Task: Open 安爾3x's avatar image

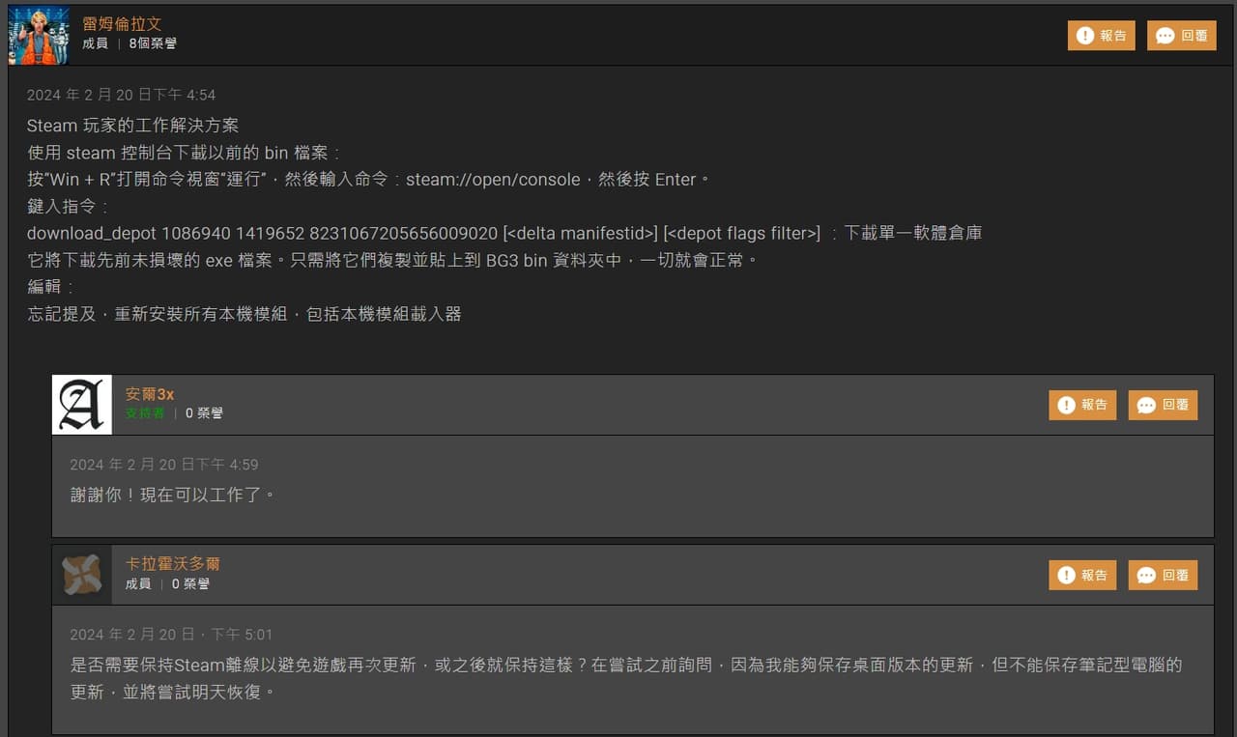Action: point(82,404)
